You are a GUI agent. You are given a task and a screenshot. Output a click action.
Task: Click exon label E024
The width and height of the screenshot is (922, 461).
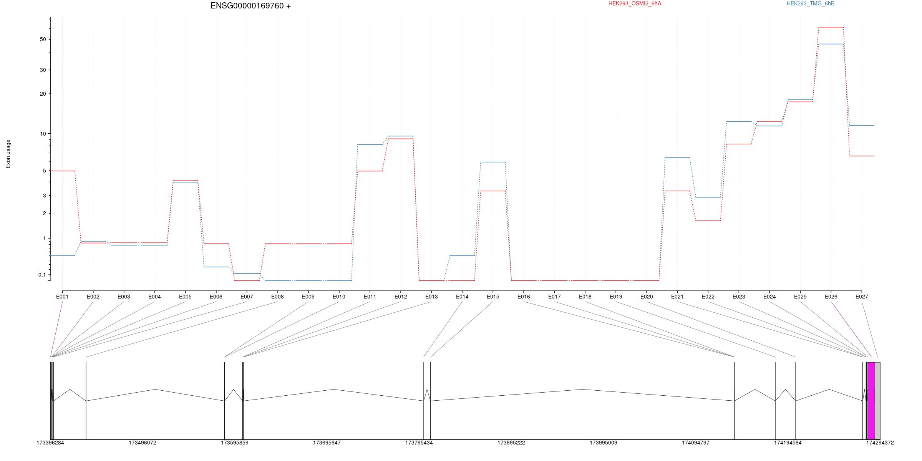click(x=769, y=297)
